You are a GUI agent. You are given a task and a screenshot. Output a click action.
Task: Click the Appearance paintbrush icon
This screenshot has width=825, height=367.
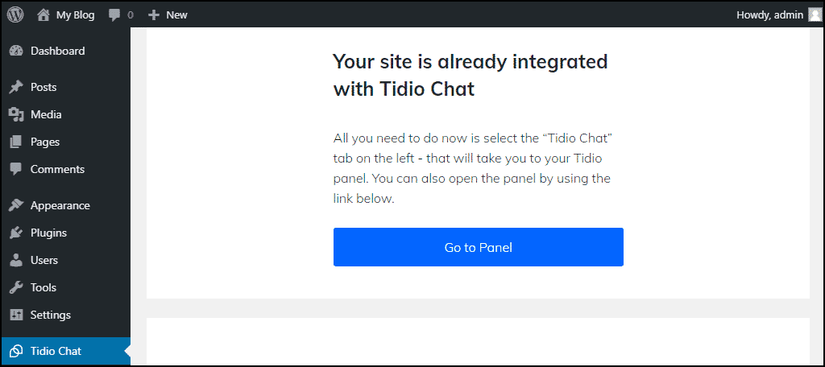pos(16,205)
